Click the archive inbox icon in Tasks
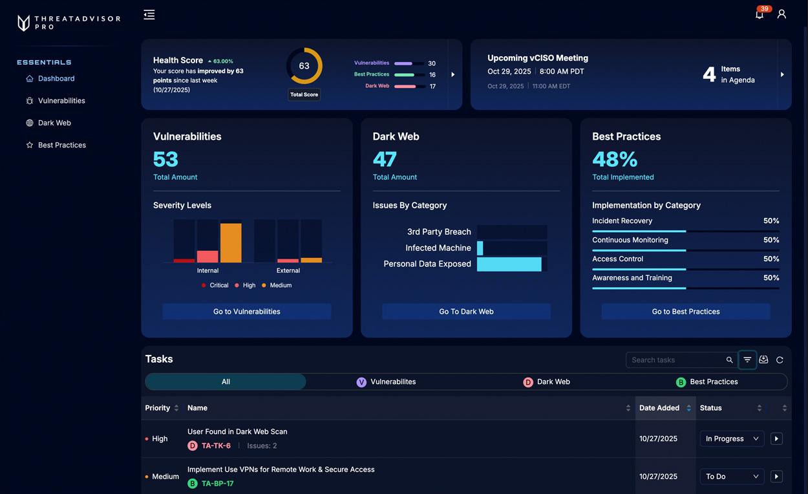The height and width of the screenshot is (494, 808). [x=763, y=360]
